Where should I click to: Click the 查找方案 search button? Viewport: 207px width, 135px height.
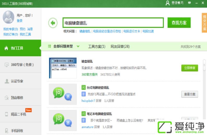coord(179,23)
